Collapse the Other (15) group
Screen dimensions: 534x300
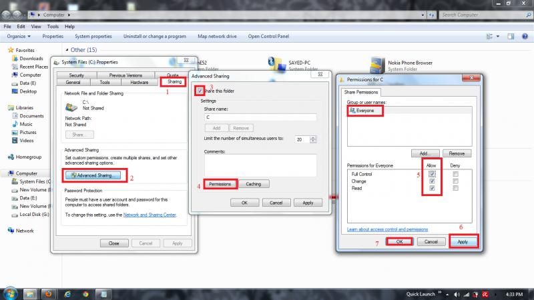(x=67, y=49)
